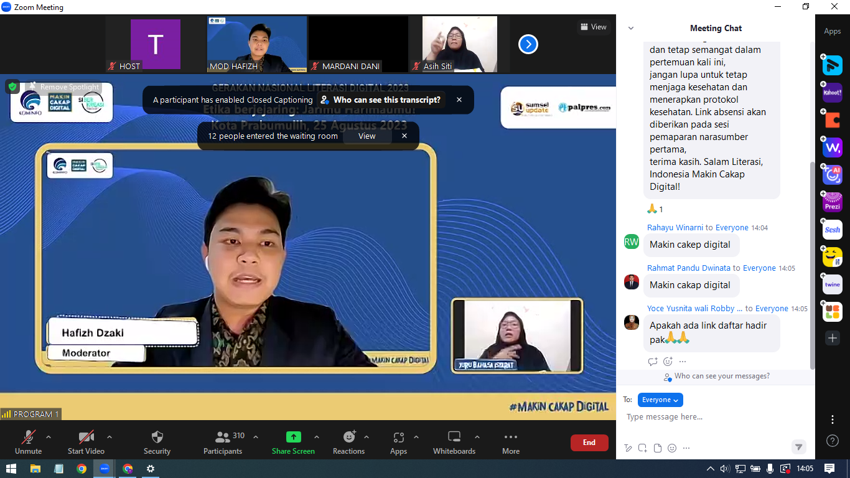Viewport: 850px width, 478px height.
Task: Expand the caret next to Participants
Action: click(x=256, y=437)
